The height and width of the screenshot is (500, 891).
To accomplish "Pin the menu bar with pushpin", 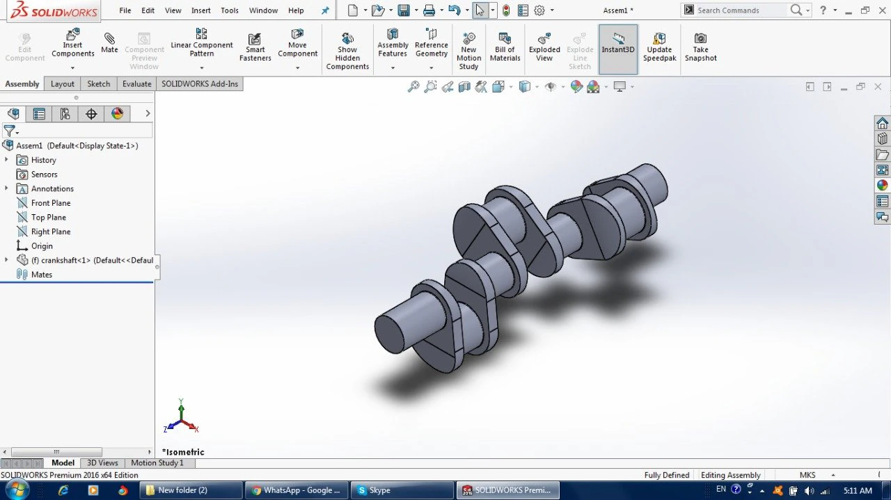I will 325,10.
